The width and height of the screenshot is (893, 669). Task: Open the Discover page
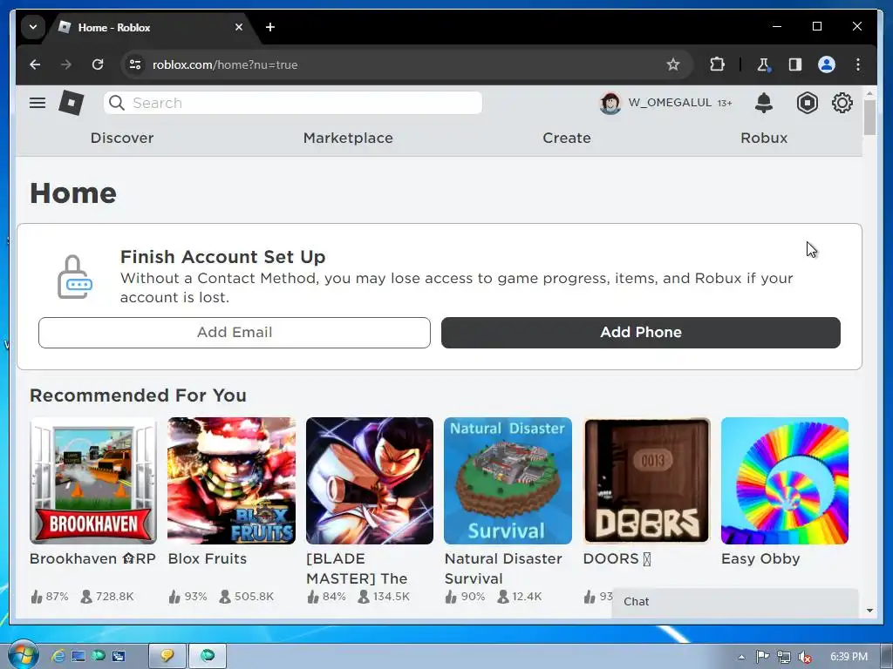tap(122, 138)
